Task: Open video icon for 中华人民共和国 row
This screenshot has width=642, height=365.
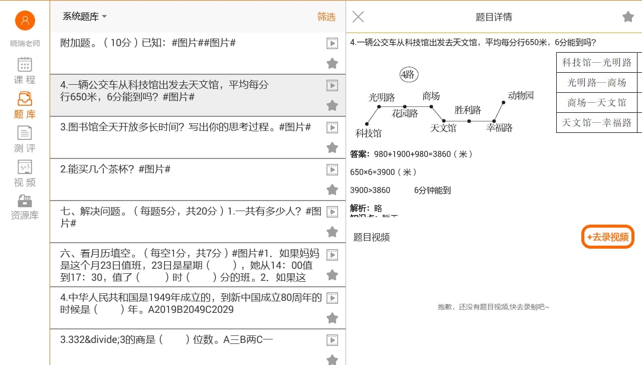Action: click(x=332, y=298)
